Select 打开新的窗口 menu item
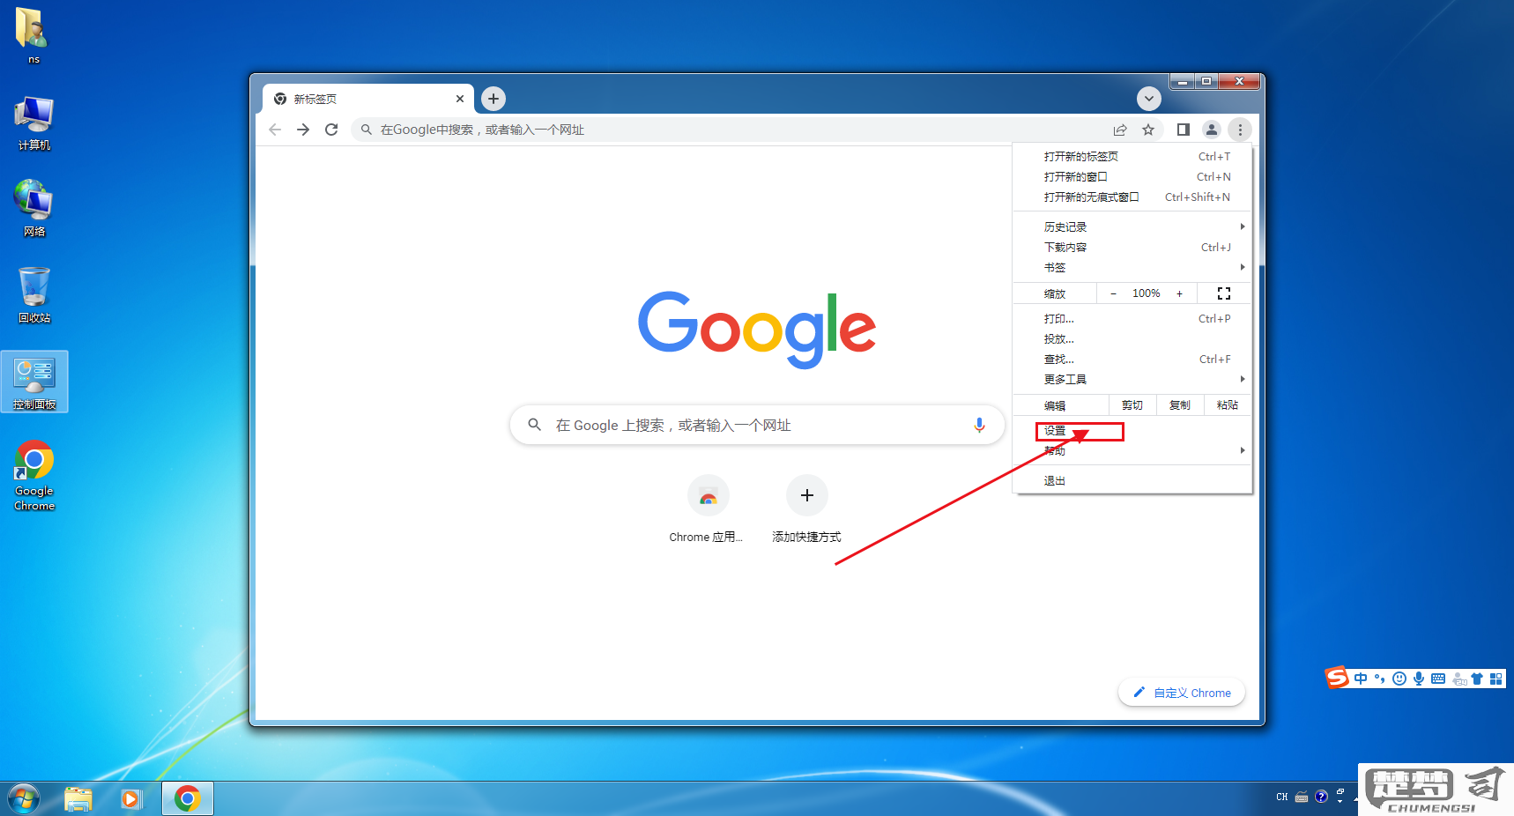 point(1132,176)
